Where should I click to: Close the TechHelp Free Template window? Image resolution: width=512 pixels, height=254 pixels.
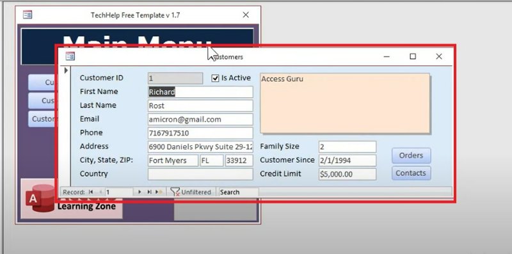coord(246,15)
